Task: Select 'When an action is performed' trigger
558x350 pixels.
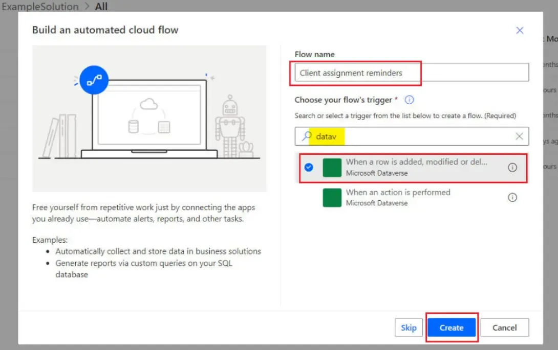Action: (x=413, y=198)
